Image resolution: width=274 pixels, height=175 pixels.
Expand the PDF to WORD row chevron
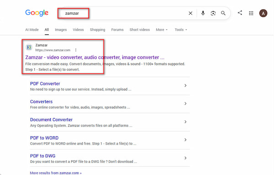[x=185, y=140]
